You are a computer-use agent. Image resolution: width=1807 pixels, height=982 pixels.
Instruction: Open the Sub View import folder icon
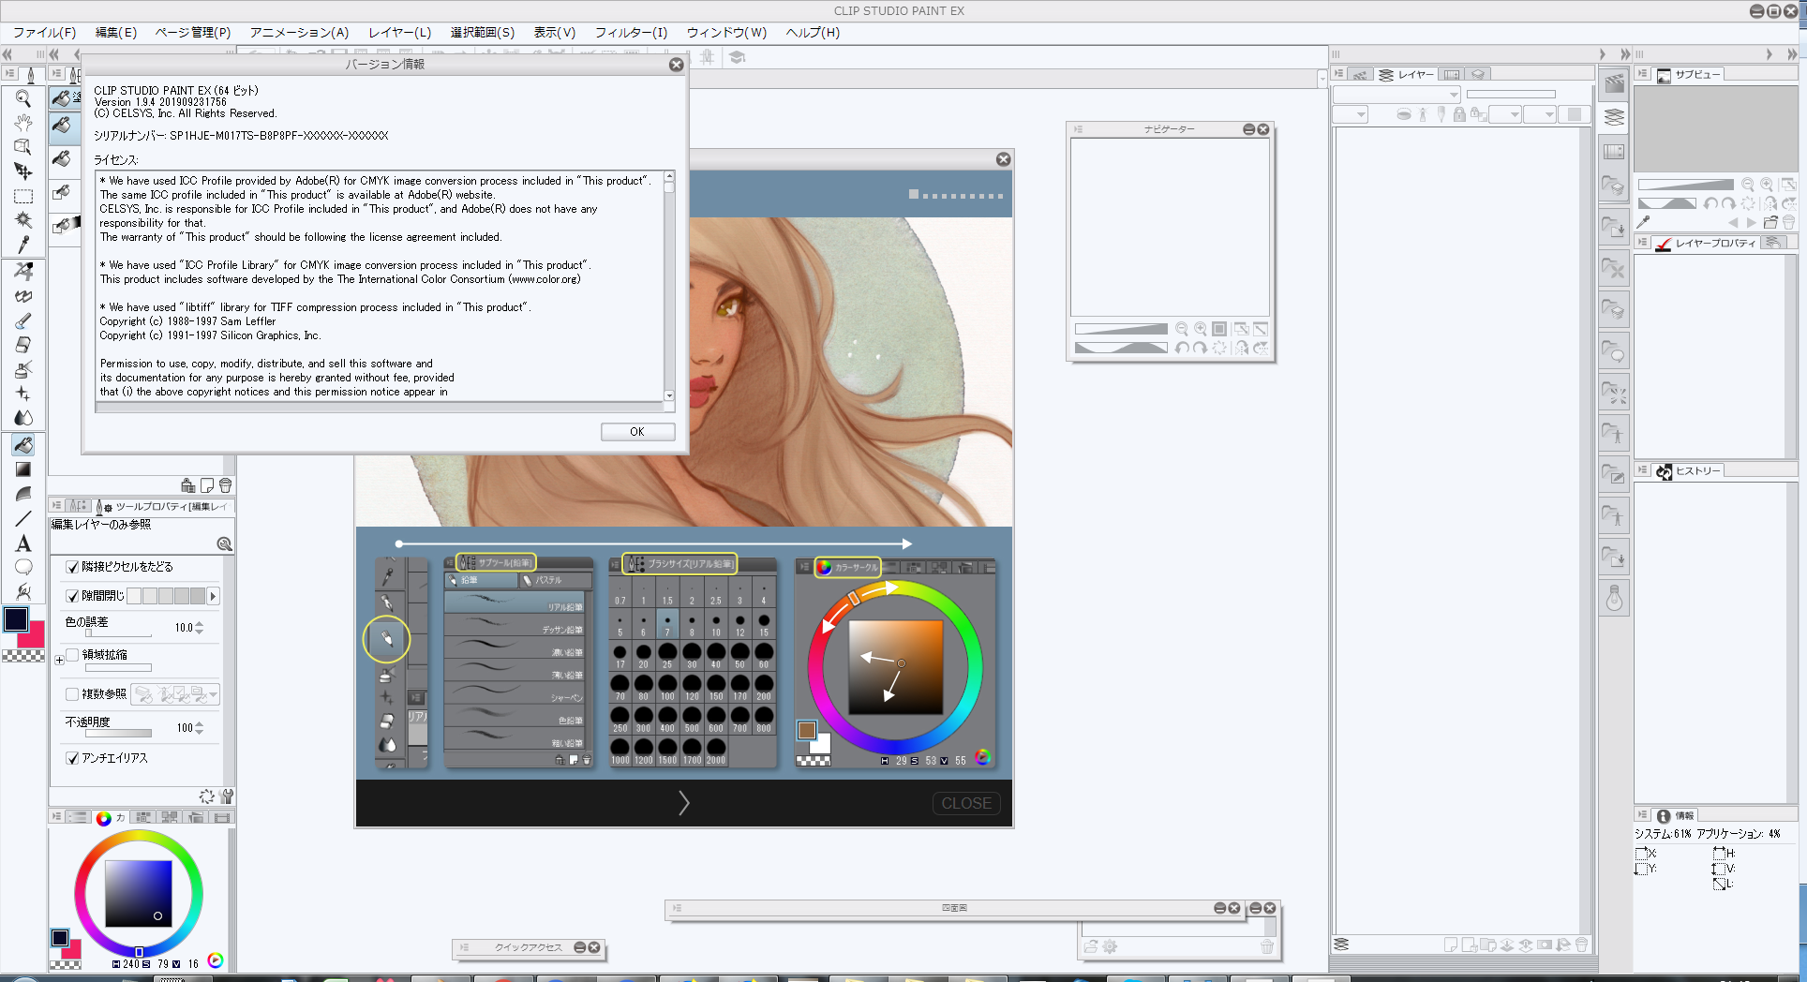(1770, 222)
